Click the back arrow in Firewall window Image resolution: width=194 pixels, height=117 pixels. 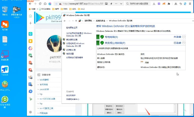click(65, 21)
